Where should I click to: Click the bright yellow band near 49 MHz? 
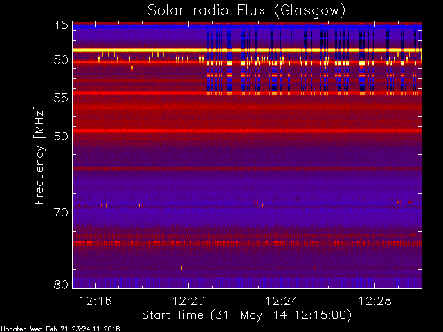247,50
